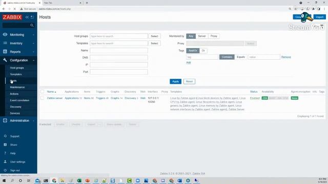
Task: Click the sidebar search magnifier icon
Action: click(x=32, y=25)
